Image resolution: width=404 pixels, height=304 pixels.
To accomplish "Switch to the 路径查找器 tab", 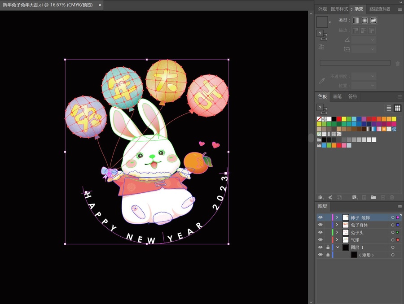I will click(x=379, y=9).
